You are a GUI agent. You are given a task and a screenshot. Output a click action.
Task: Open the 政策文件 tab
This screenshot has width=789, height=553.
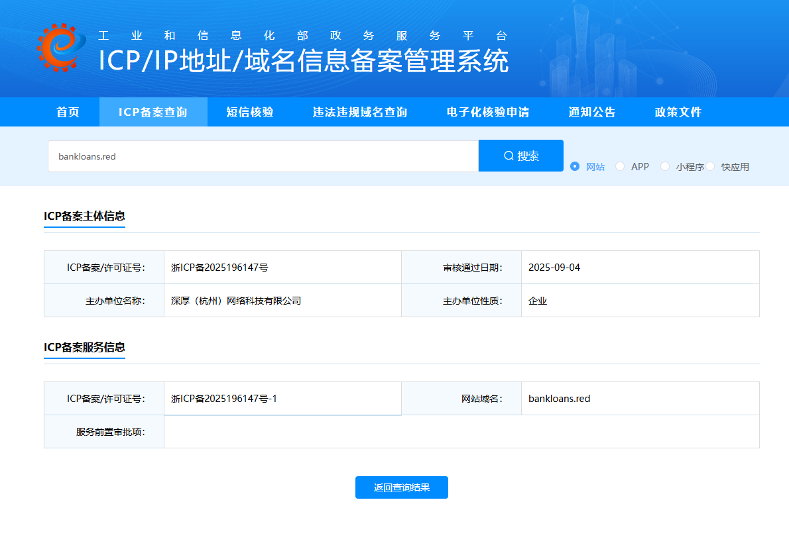pyautogui.click(x=678, y=112)
